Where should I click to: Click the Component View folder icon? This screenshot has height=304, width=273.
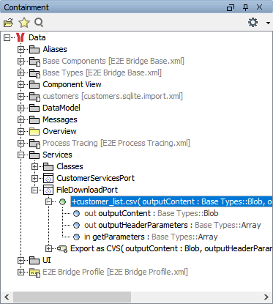[34, 85]
